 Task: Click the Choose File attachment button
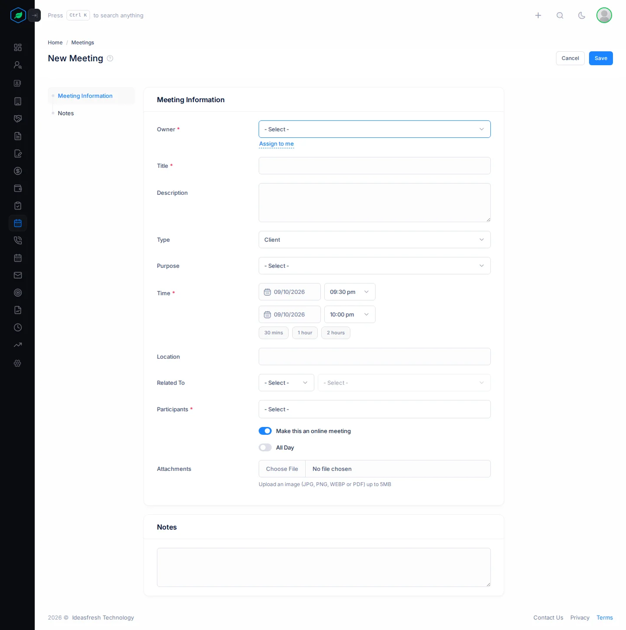(282, 469)
